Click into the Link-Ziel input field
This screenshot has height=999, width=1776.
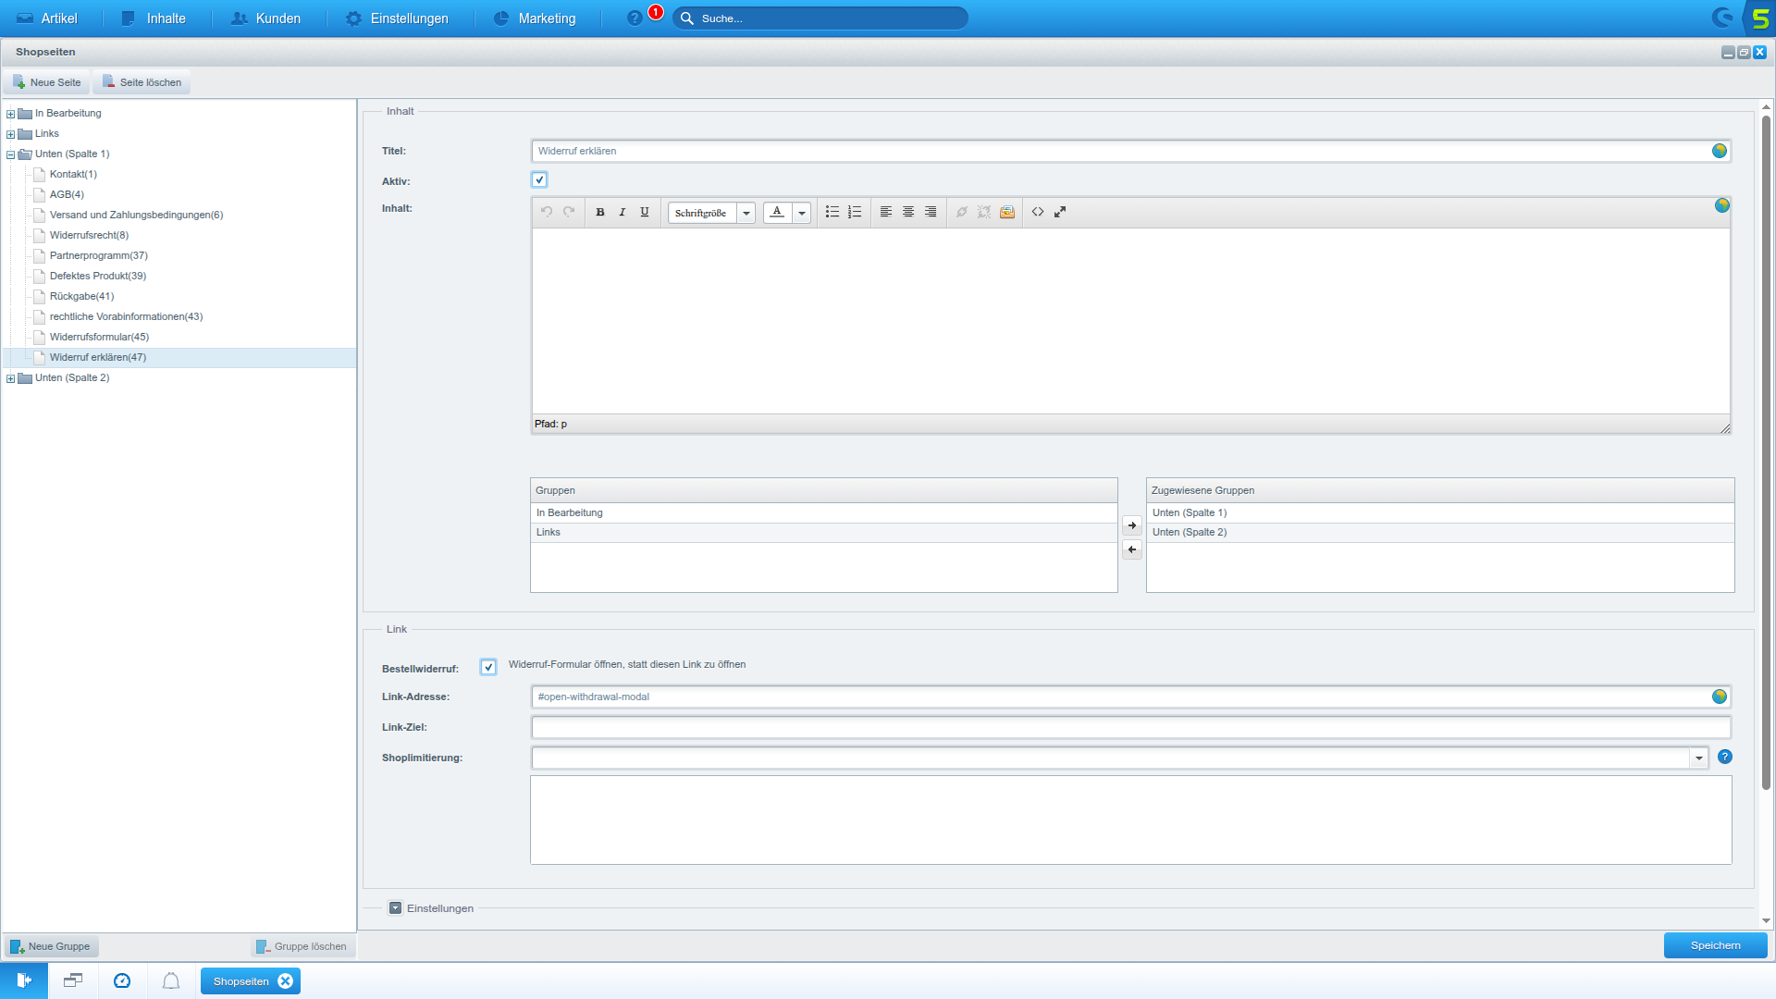(x=1131, y=727)
